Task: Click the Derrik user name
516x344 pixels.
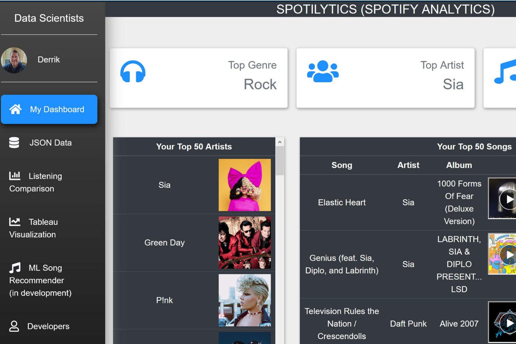Action: click(49, 60)
